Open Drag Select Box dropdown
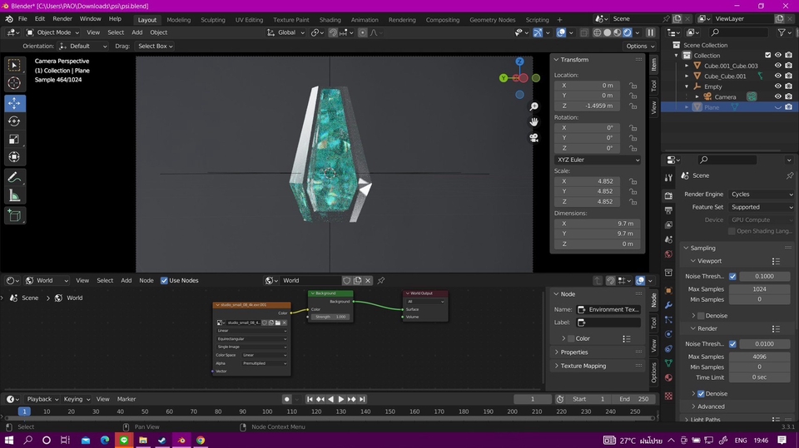Screen dimensions: 799x448 pos(155,46)
